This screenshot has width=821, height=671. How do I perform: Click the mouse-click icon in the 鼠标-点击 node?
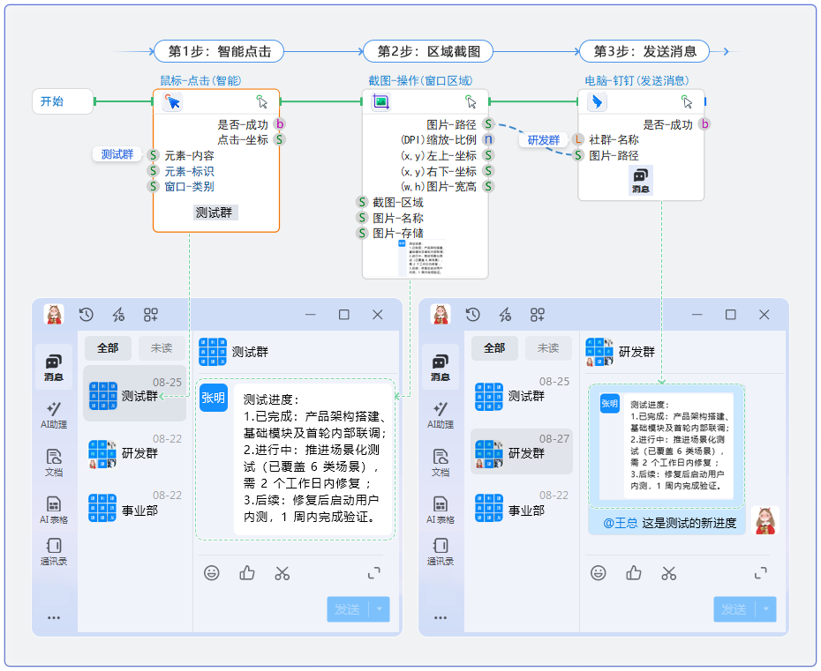coord(172,101)
